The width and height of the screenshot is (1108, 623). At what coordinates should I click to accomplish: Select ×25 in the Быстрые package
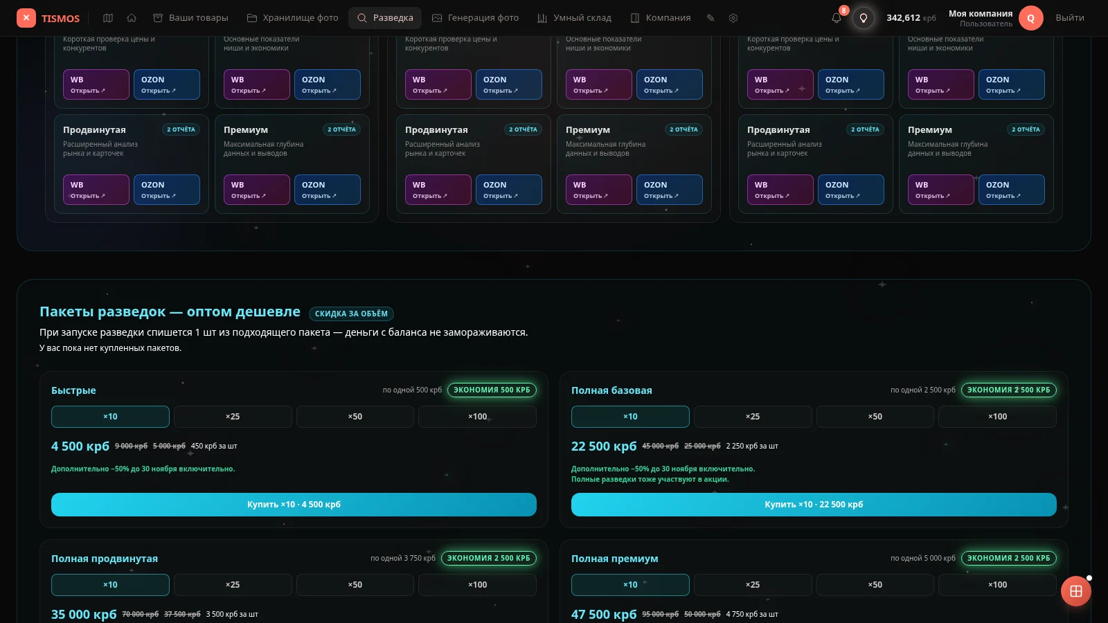[233, 417]
